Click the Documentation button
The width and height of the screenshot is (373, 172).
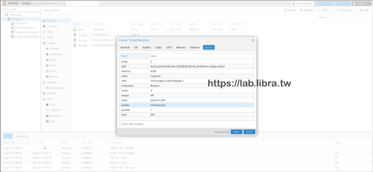(302, 4)
